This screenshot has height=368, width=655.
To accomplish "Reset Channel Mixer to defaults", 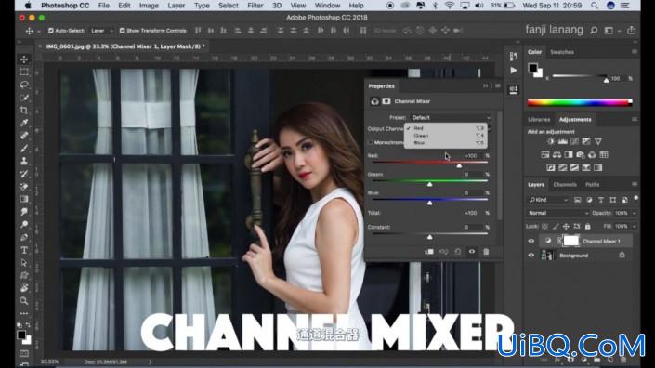I will point(457,252).
